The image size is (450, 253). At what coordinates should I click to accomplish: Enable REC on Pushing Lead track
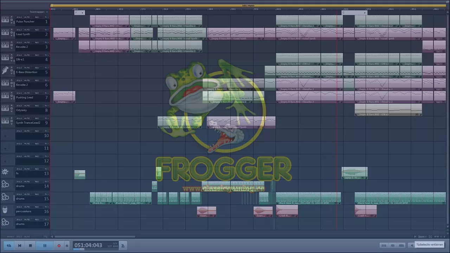tap(37, 93)
